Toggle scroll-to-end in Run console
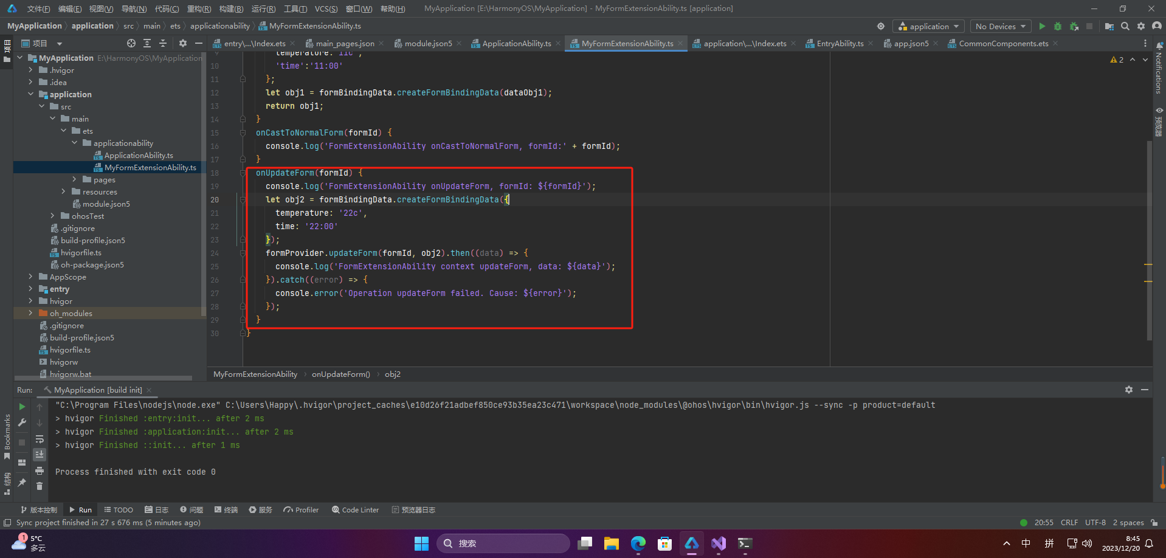Image resolution: width=1166 pixels, height=558 pixels. pyautogui.click(x=40, y=454)
